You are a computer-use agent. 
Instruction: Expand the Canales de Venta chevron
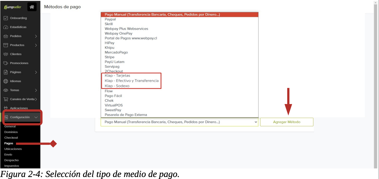pos(36,99)
